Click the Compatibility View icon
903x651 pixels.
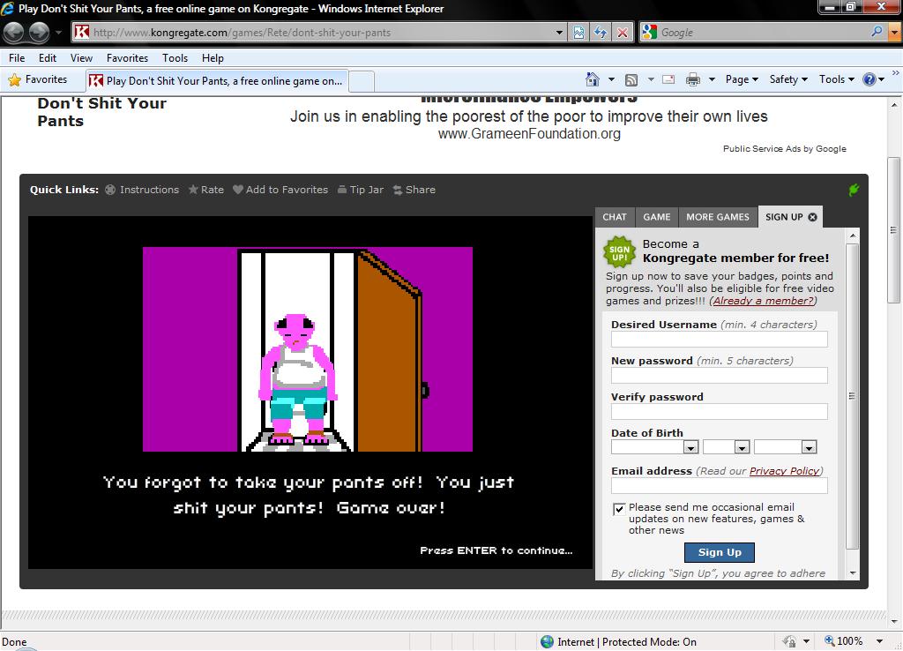click(578, 33)
